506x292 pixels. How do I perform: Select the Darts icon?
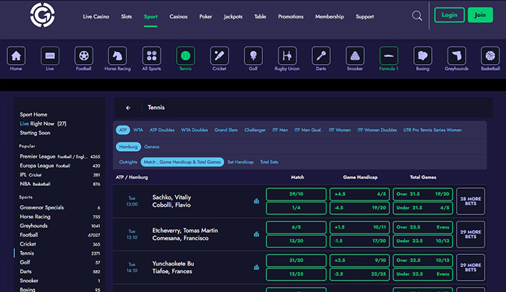coord(321,56)
